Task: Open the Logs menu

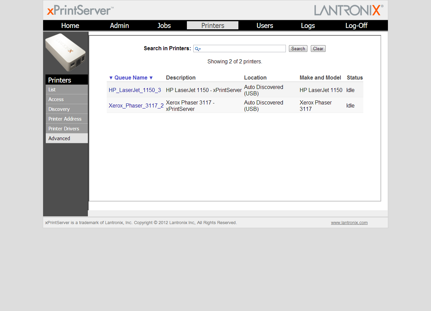Action: tap(308, 26)
